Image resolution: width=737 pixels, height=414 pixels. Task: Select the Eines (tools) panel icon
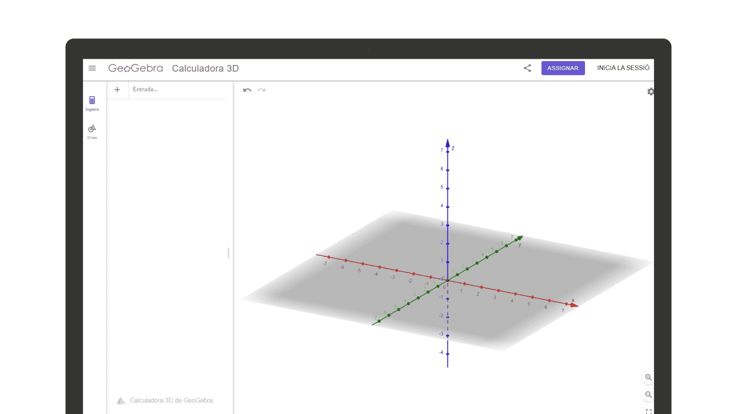(x=92, y=131)
